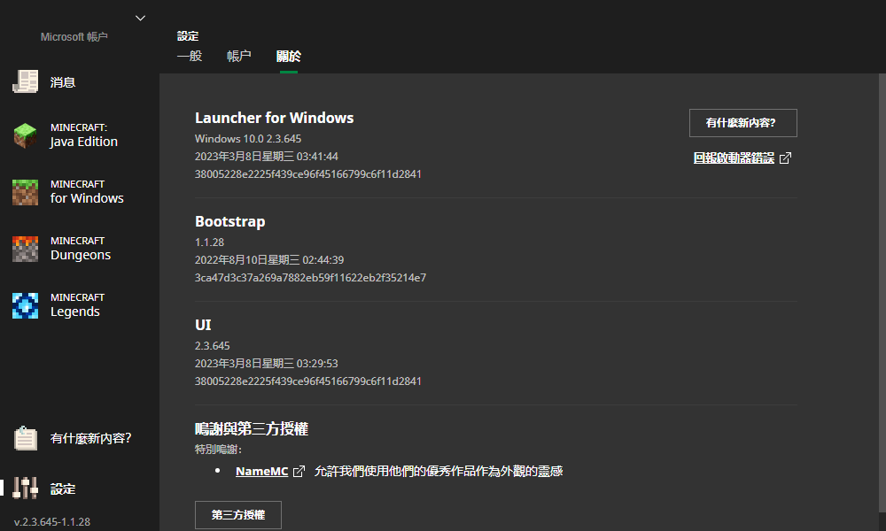Open 有什麼新內容? text in the sidebar
886x531 pixels.
91,438
